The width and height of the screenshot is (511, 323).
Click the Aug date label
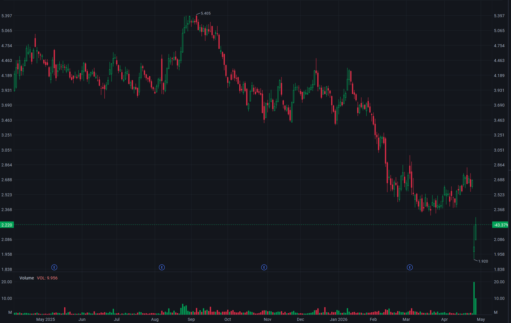pyautogui.click(x=155, y=319)
